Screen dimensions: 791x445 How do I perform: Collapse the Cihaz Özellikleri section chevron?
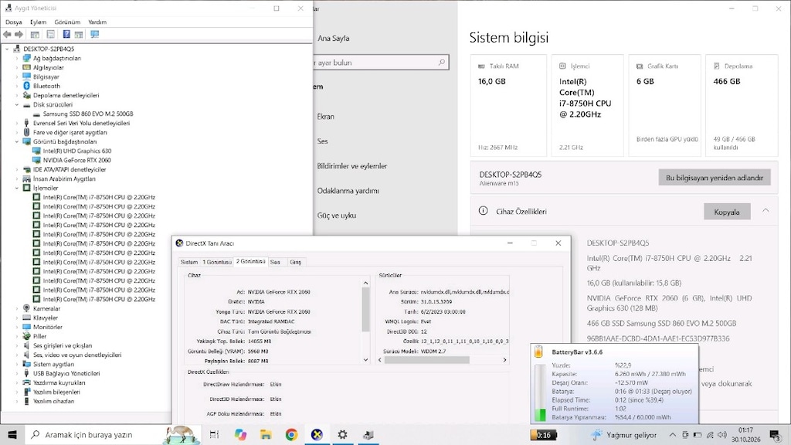point(766,210)
